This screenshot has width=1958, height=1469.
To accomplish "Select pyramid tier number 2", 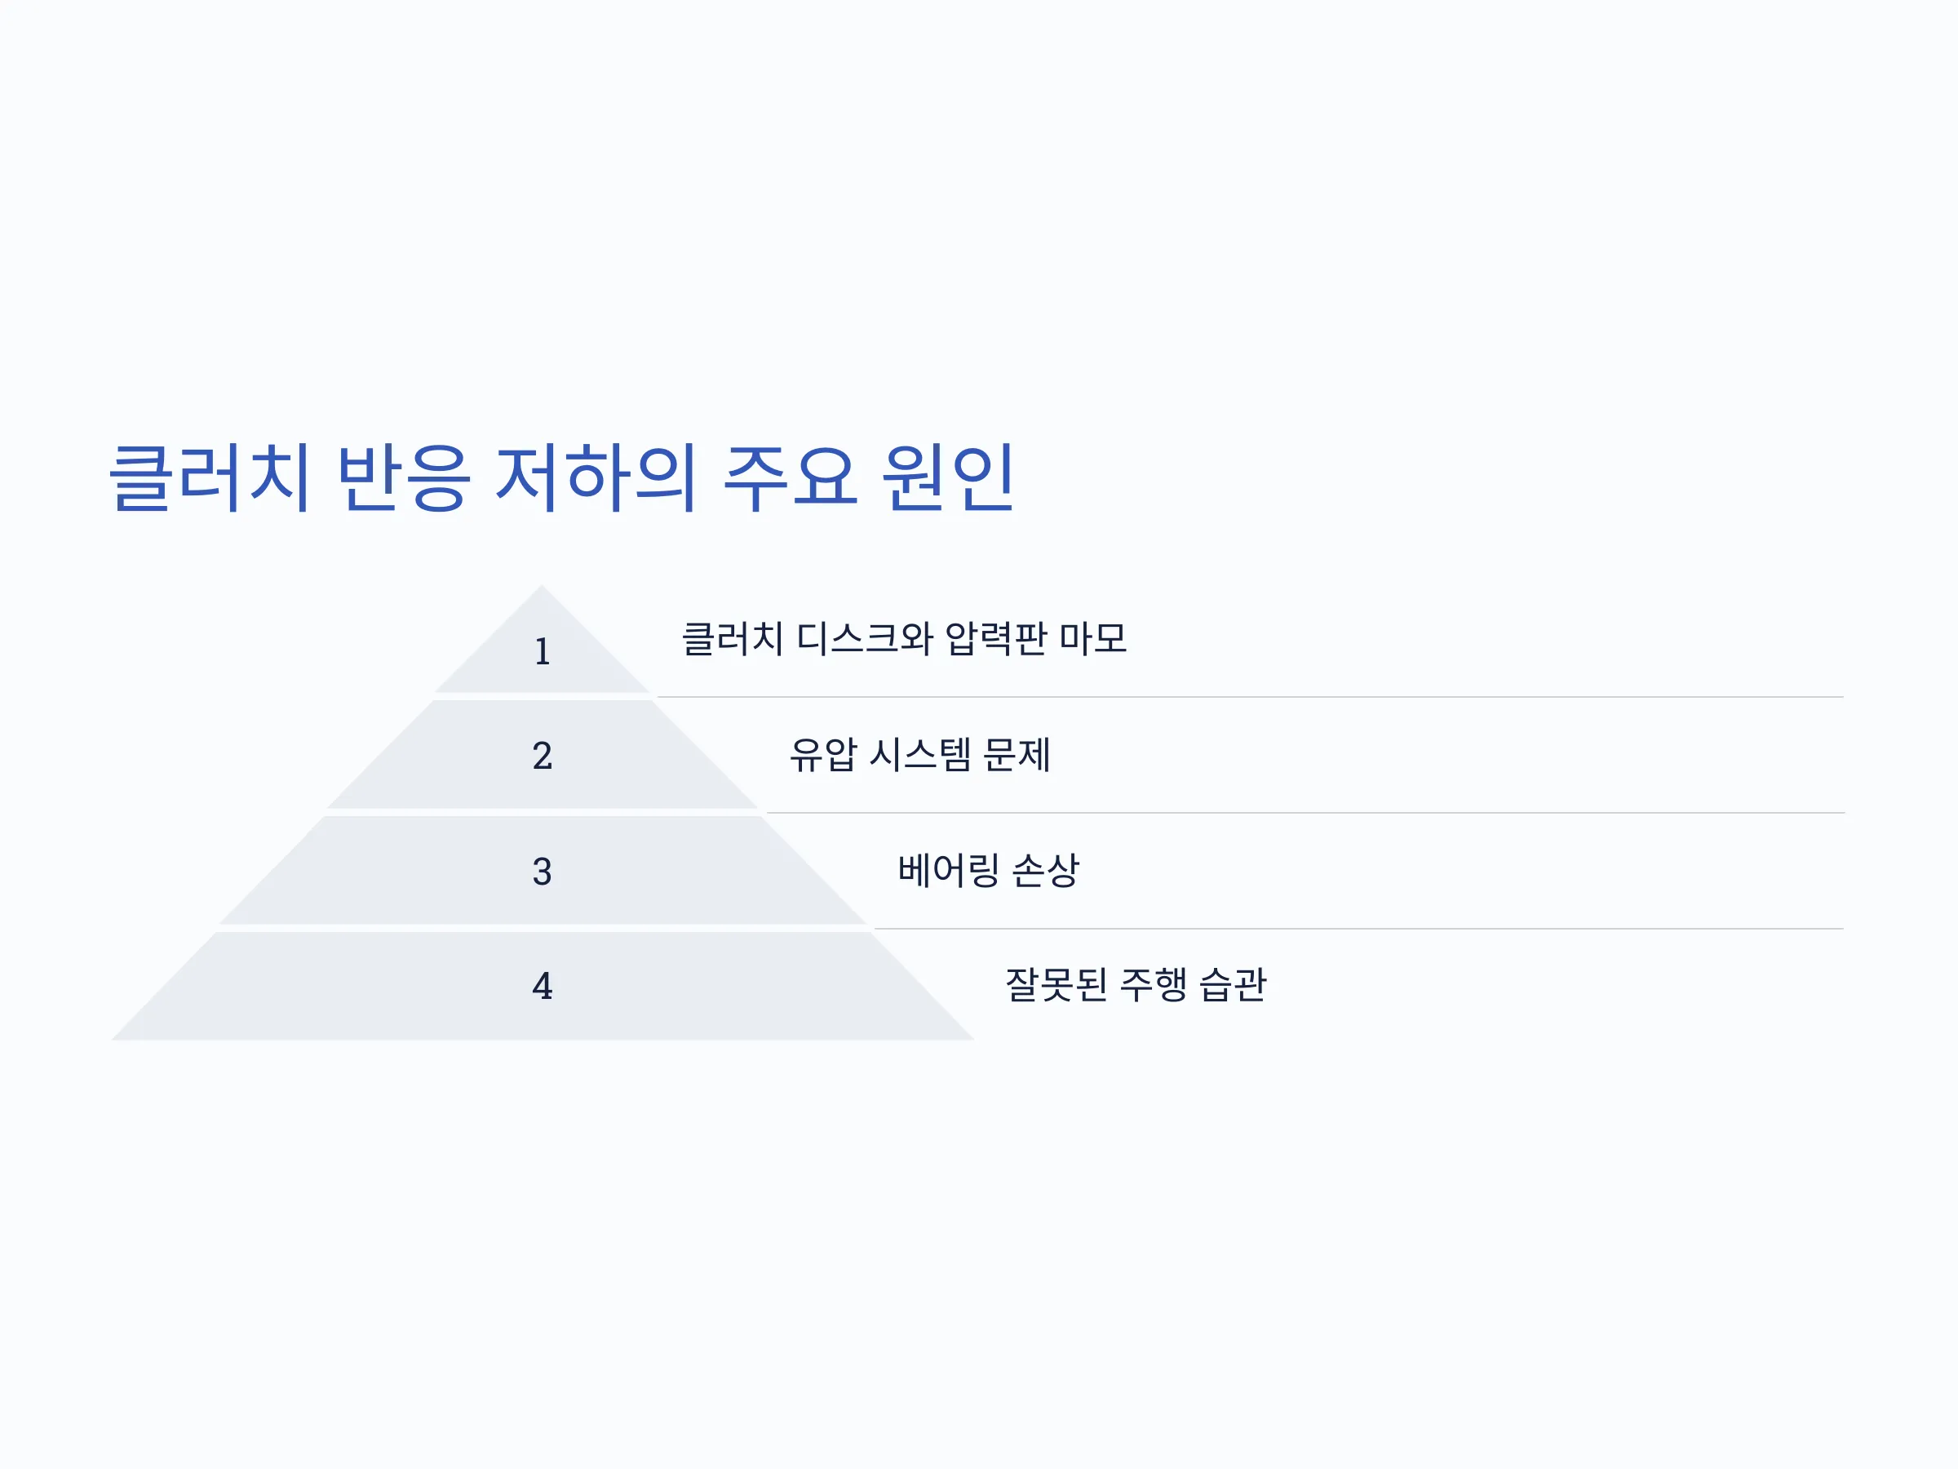I will (x=543, y=755).
